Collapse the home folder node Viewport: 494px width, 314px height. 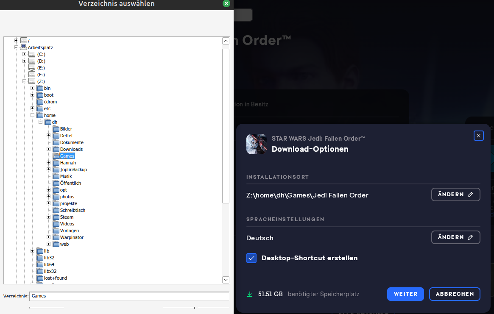[x=33, y=115]
